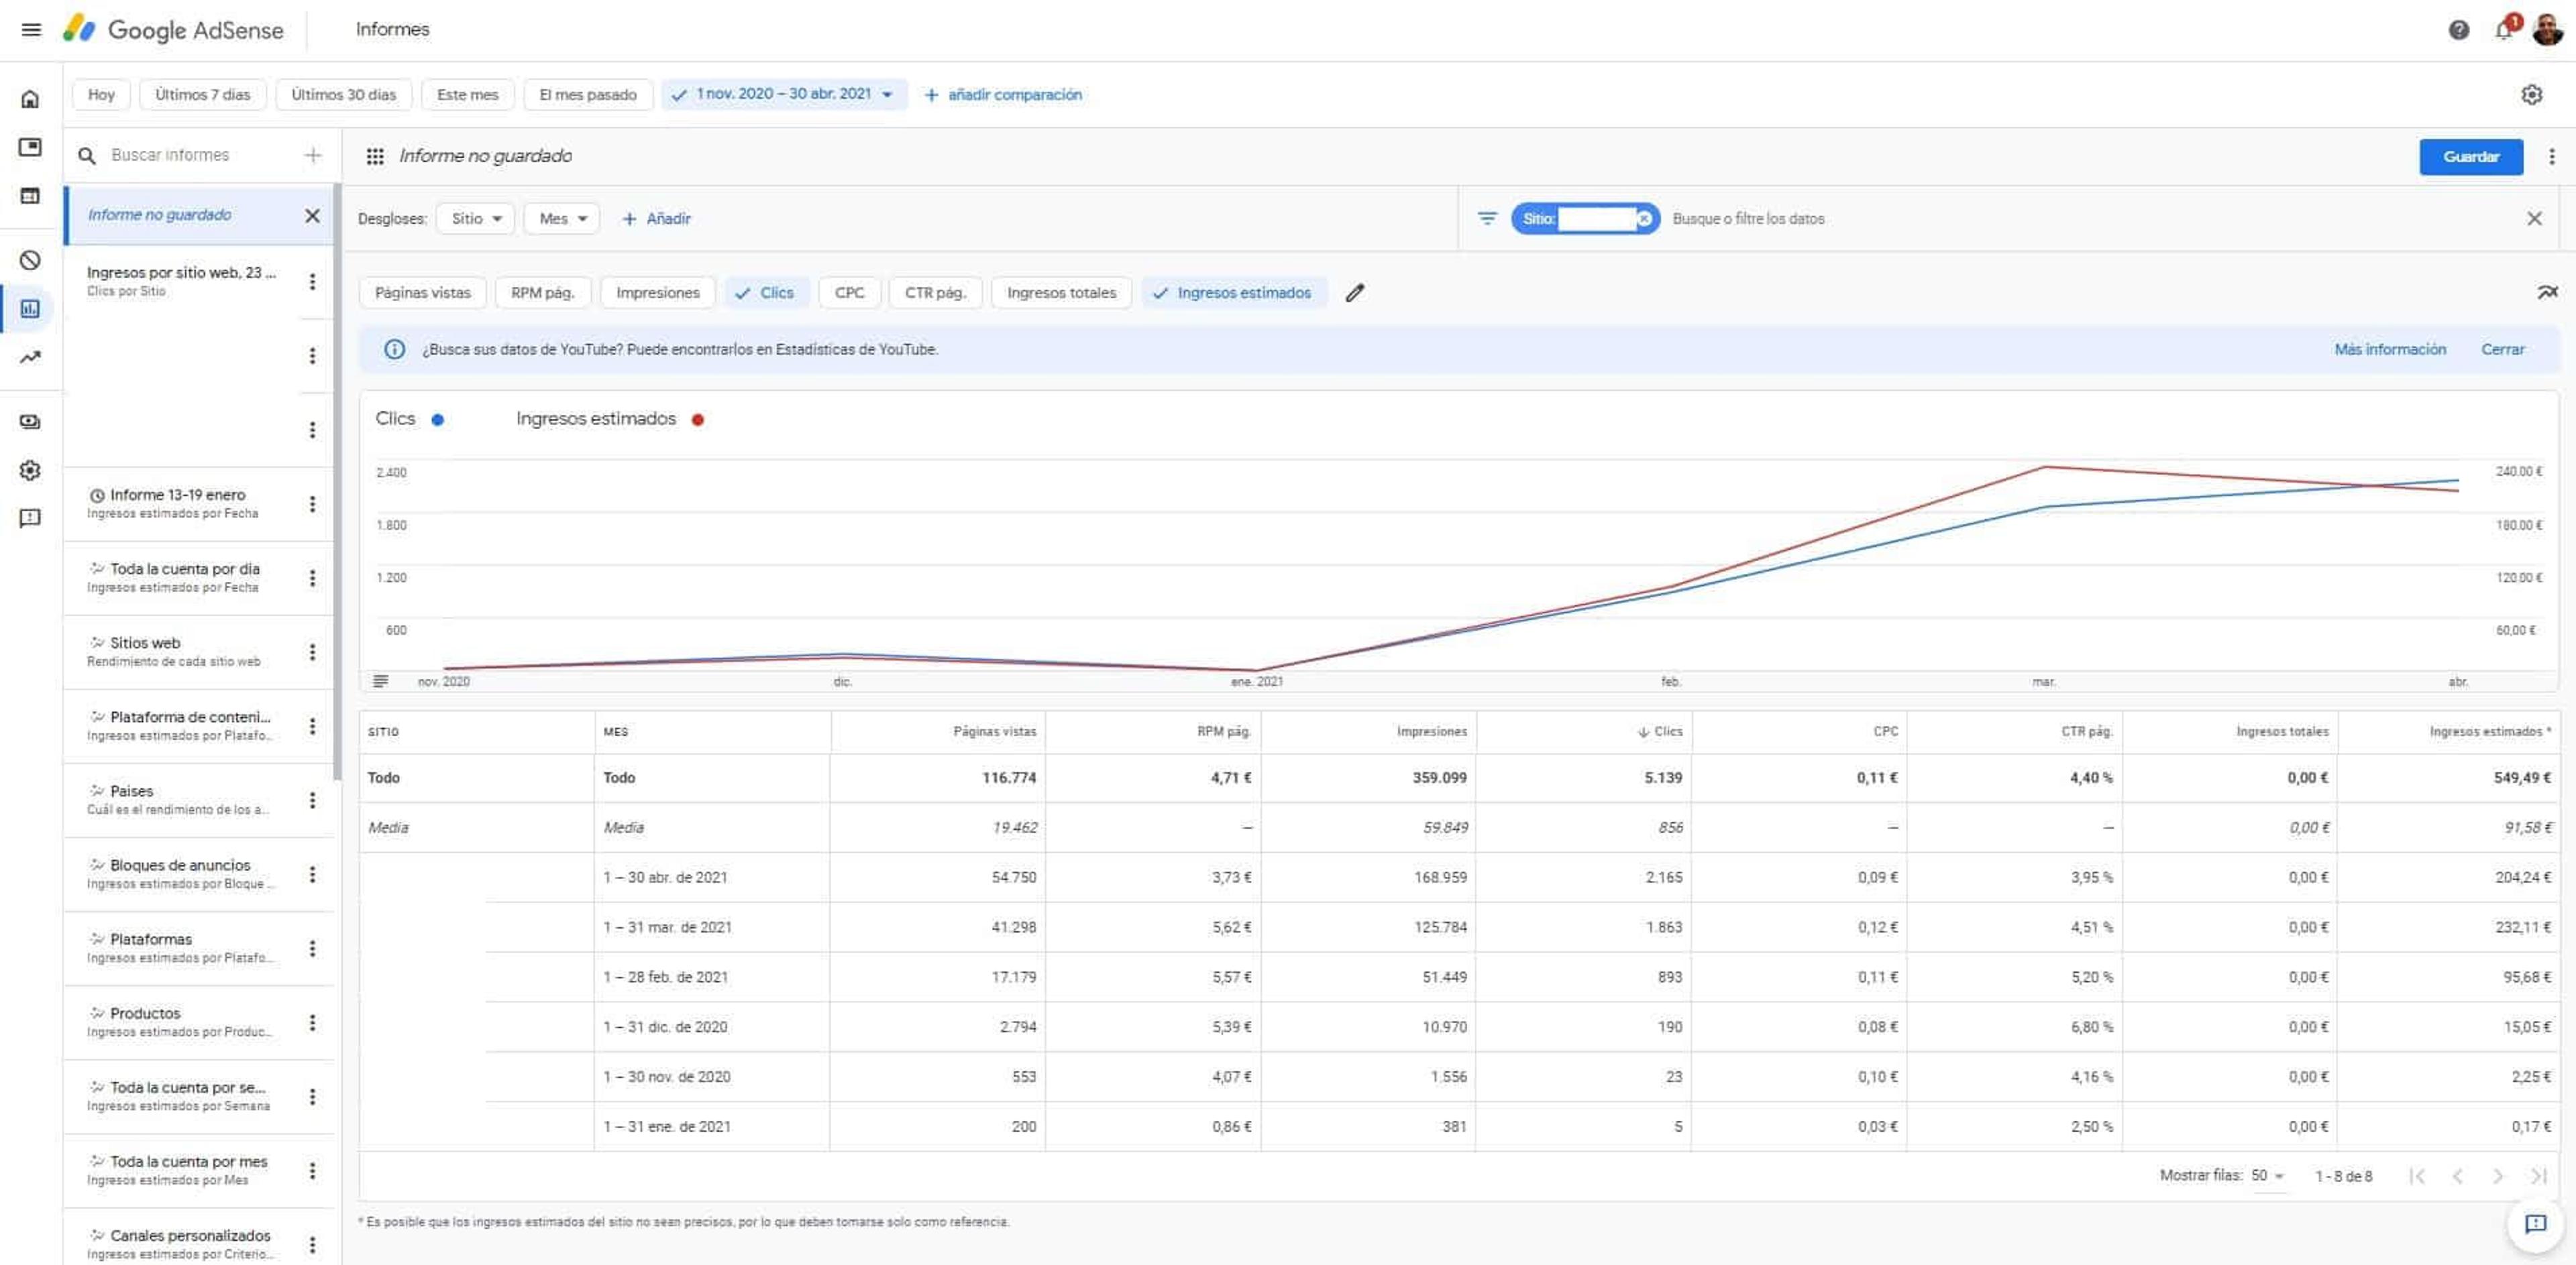Open the custom date range dropdown
The height and width of the screenshot is (1265, 2576).
point(784,94)
